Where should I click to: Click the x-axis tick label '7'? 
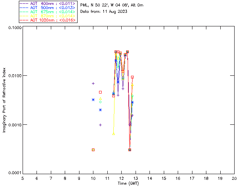coord(51,178)
